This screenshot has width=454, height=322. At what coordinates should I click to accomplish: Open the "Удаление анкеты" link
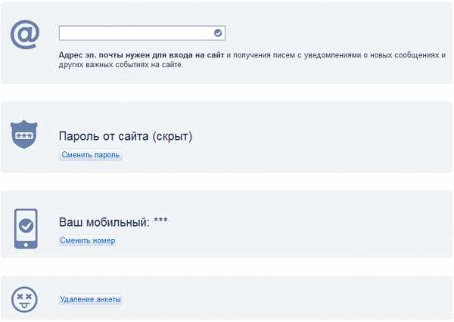[x=90, y=299]
